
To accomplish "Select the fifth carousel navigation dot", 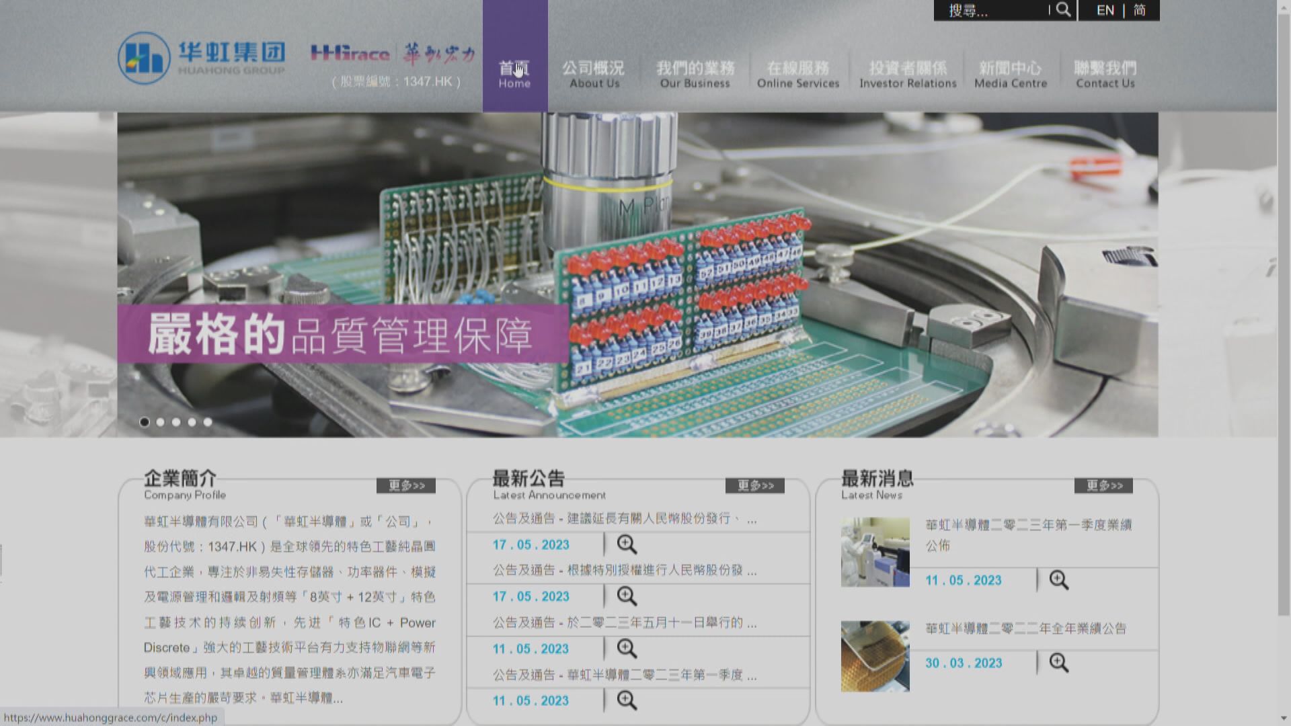I will pos(208,422).
